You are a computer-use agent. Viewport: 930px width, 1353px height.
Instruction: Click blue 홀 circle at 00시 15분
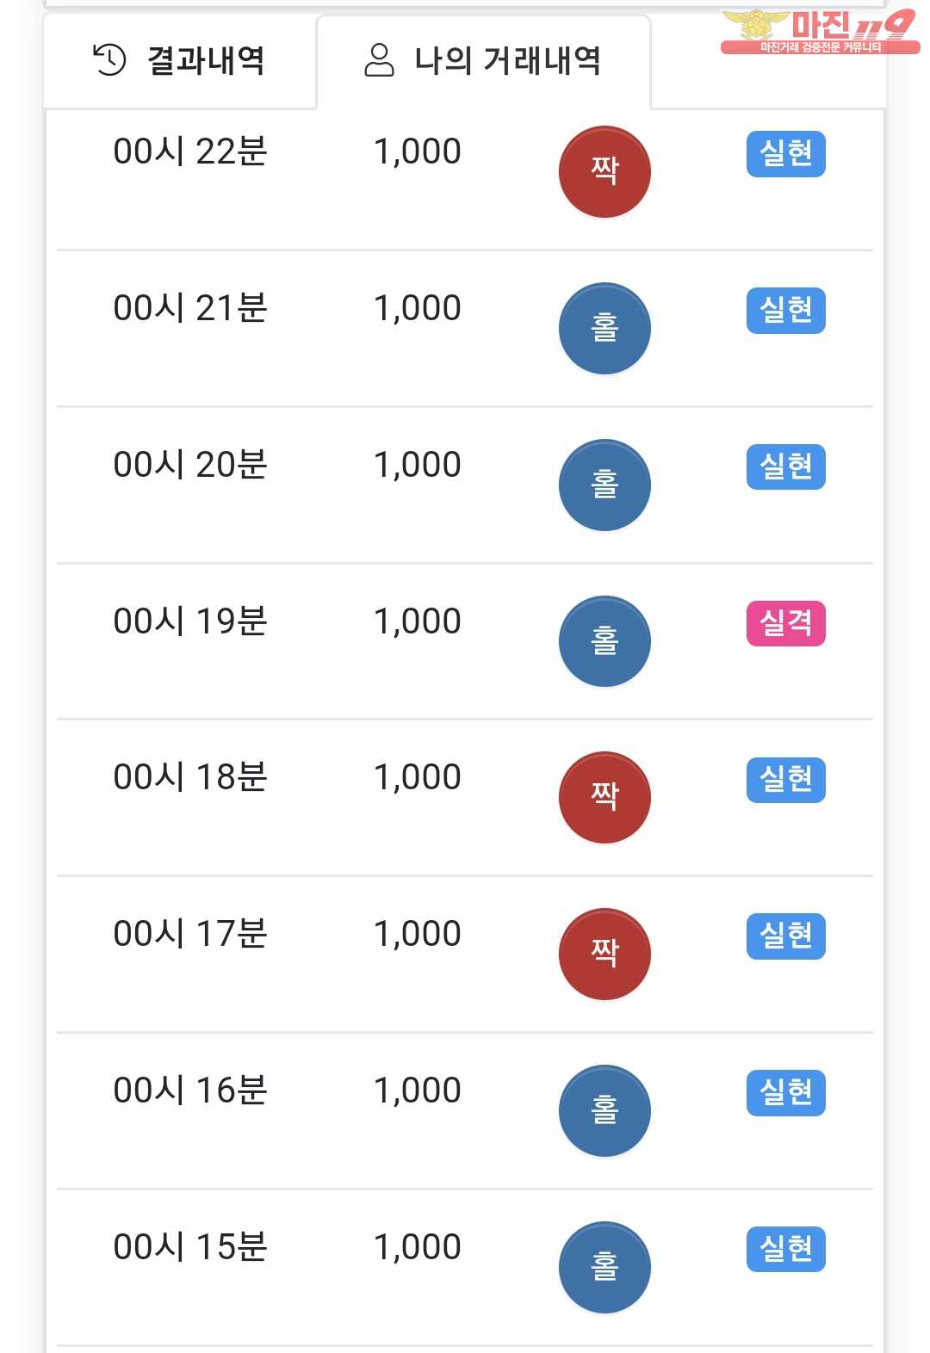pyautogui.click(x=604, y=1267)
